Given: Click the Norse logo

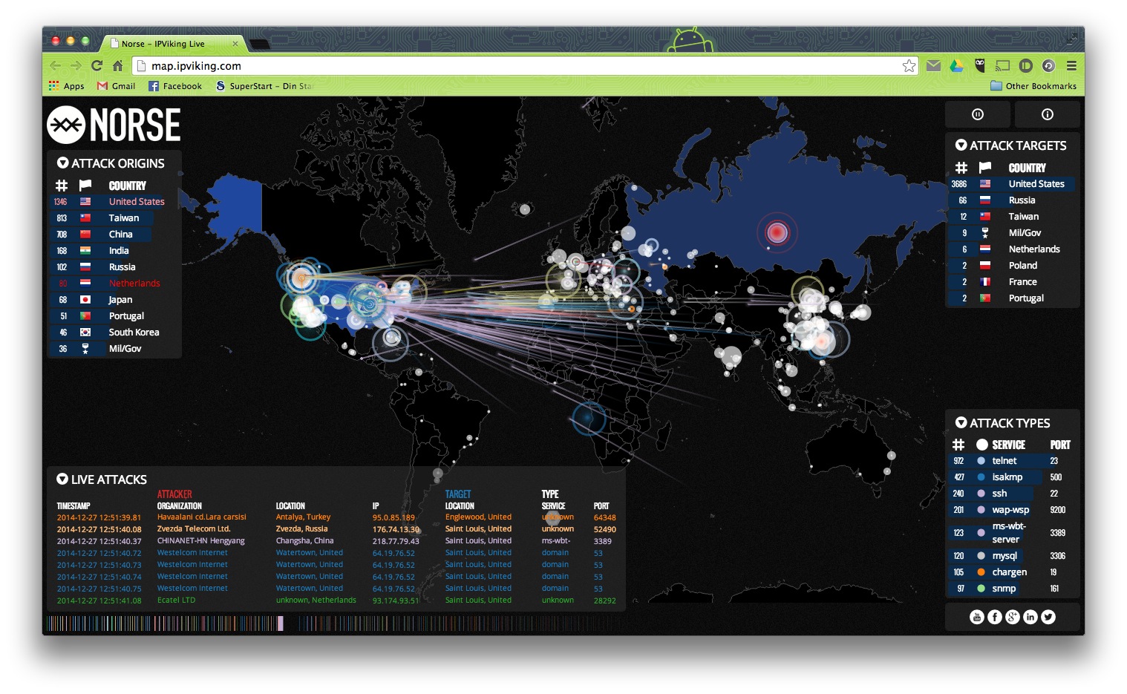Looking at the screenshot, I should coord(114,125).
